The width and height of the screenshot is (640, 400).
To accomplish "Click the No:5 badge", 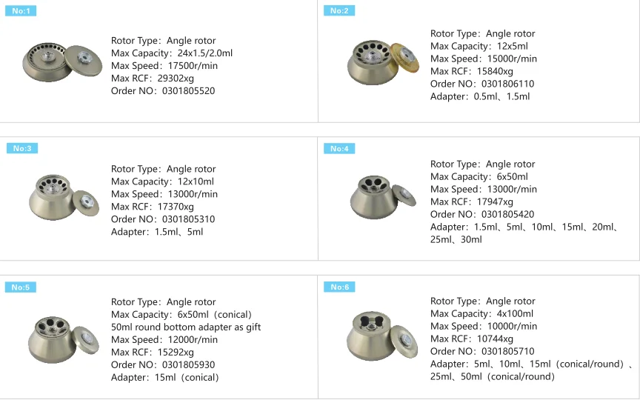I will (x=21, y=287).
